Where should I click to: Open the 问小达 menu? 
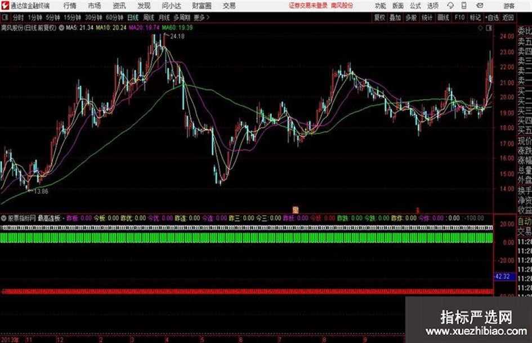[171, 6]
